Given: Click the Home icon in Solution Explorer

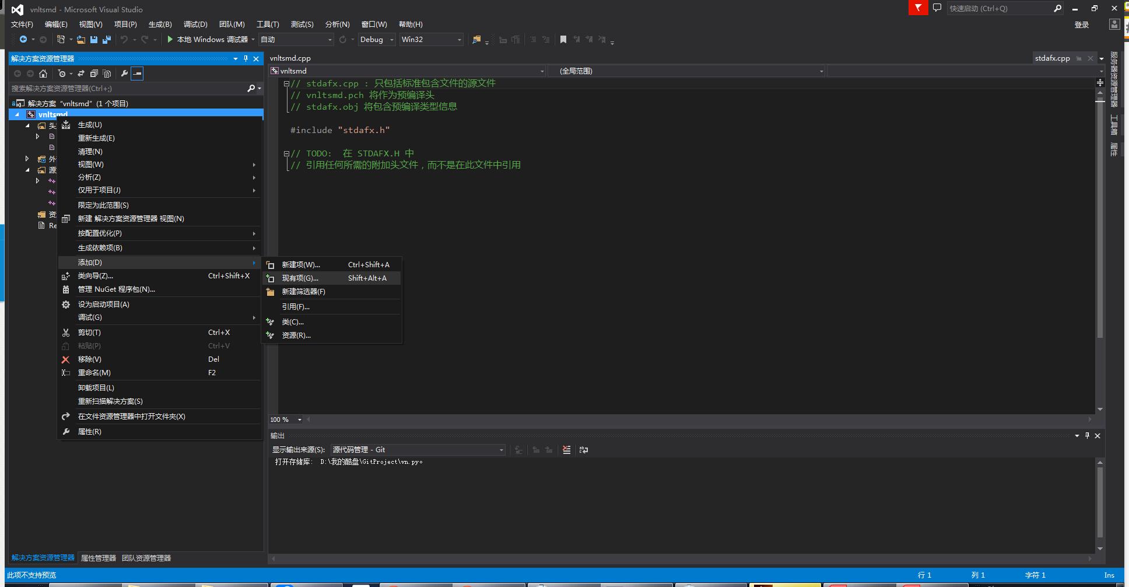Looking at the screenshot, I should [x=43, y=74].
